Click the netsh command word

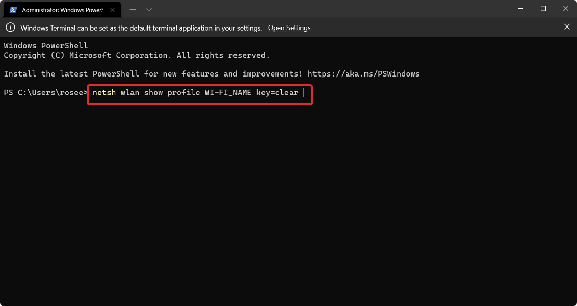pos(104,93)
